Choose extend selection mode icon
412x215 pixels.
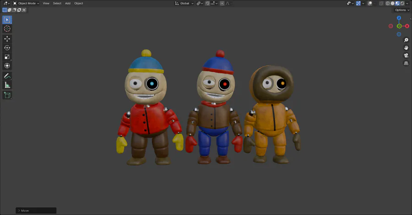(x=10, y=10)
